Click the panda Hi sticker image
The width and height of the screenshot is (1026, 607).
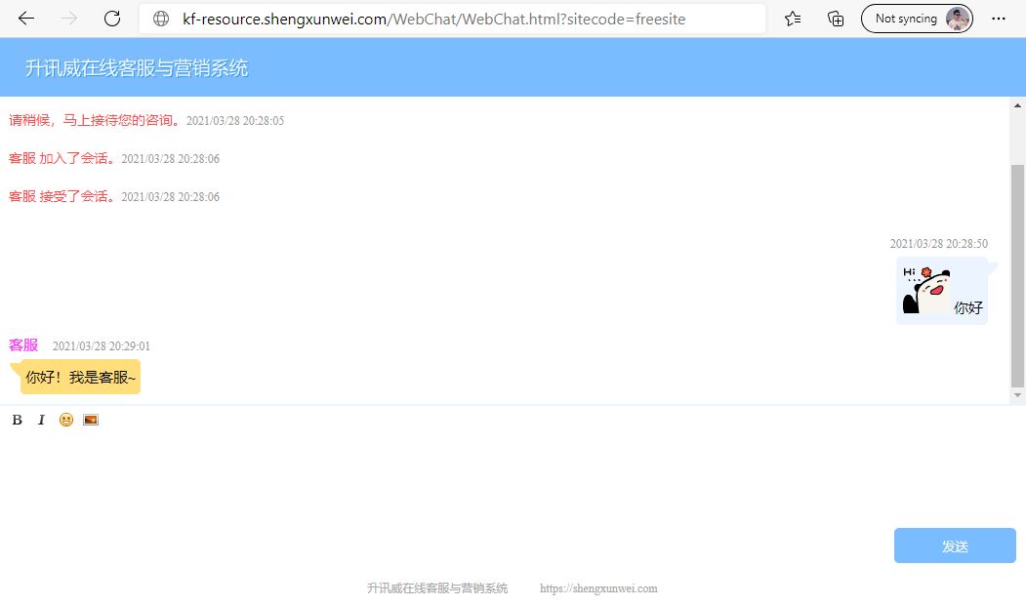[926, 291]
